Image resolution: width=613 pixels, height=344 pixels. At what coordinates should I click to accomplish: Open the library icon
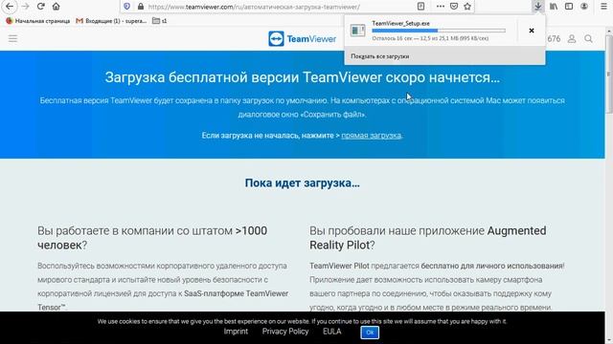554,7
